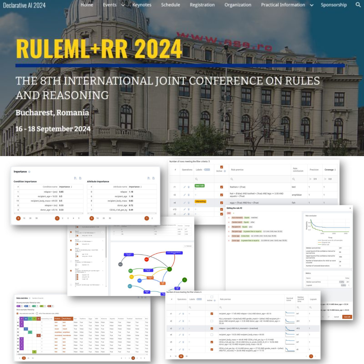Remove the r5 filter chip in Data overview

coord(53,306)
